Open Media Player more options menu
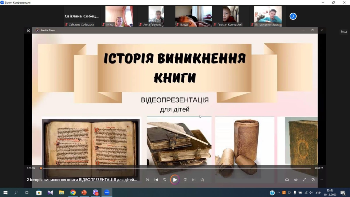This screenshot has width=350, height=197. click(322, 180)
